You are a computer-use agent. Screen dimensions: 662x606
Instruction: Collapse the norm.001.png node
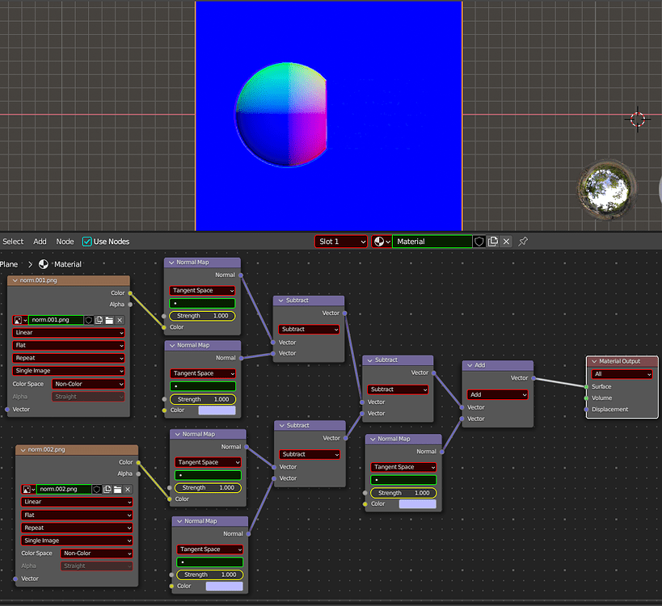[15, 280]
